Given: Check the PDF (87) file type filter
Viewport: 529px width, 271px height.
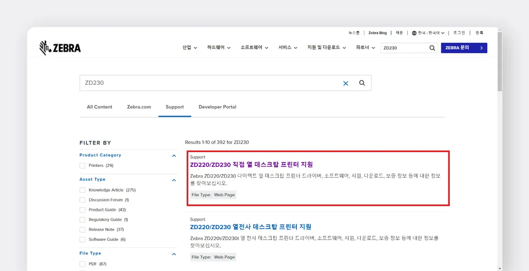Looking at the screenshot, I should pyautogui.click(x=82, y=264).
